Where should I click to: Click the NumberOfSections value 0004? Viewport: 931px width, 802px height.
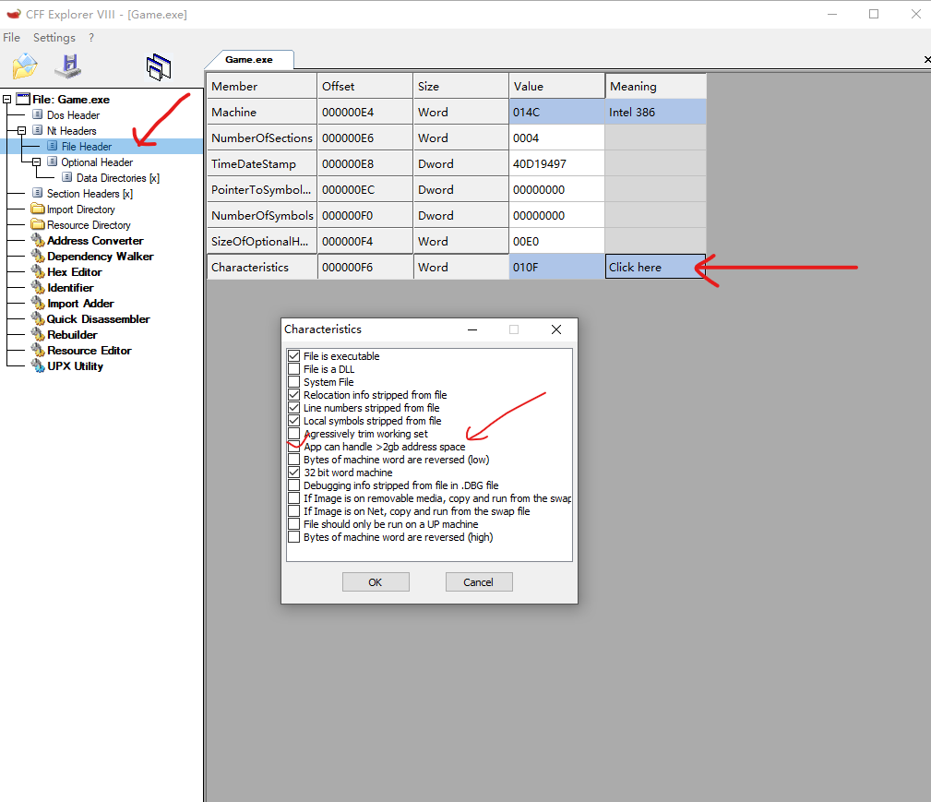tap(556, 138)
